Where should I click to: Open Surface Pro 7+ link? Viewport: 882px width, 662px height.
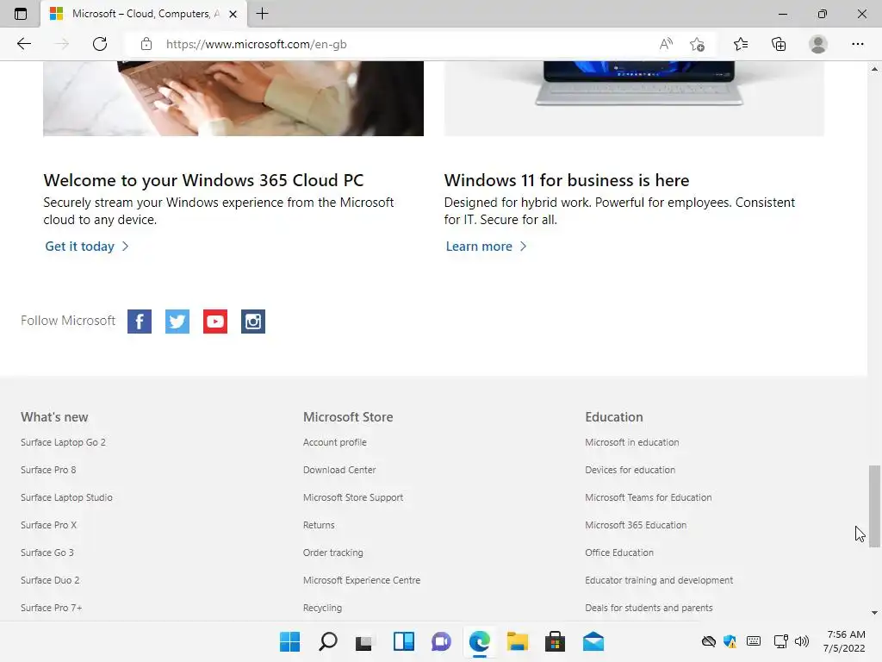pos(51,608)
